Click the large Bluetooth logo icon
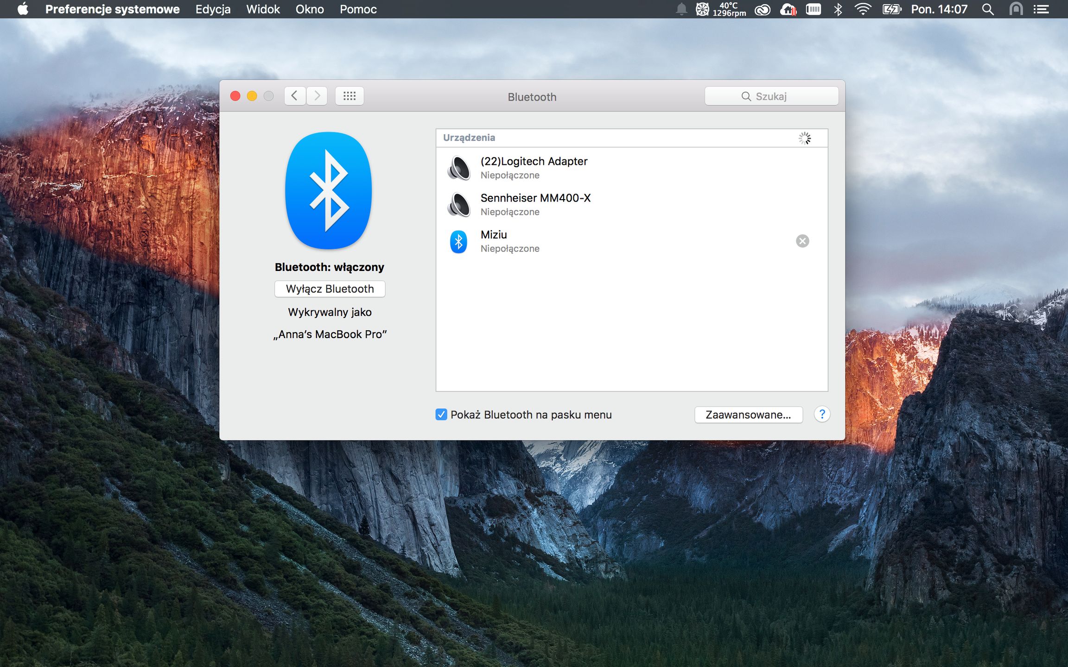 [329, 190]
